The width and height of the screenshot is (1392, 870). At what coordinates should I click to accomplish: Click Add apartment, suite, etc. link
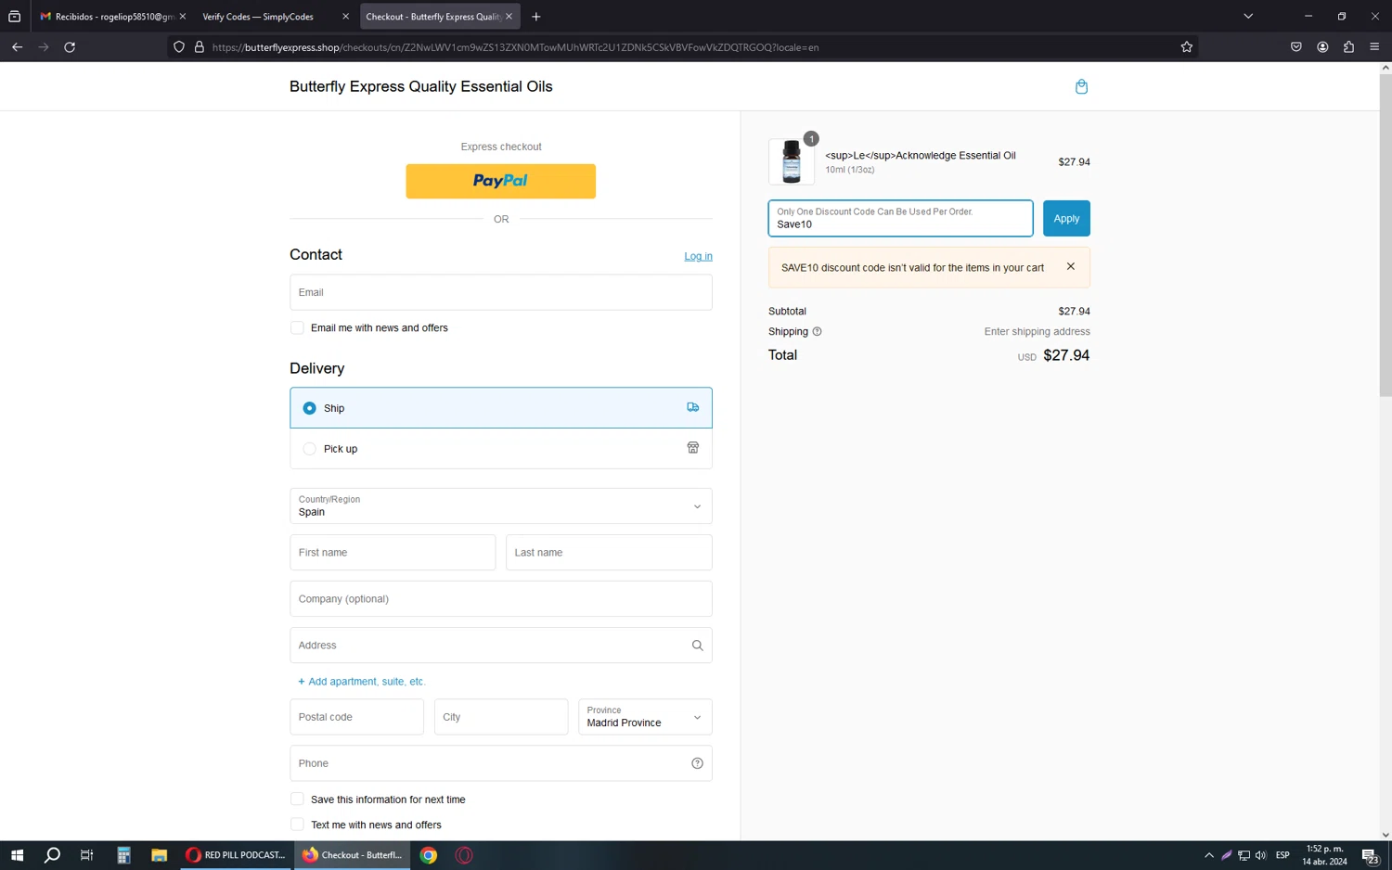tap(362, 682)
